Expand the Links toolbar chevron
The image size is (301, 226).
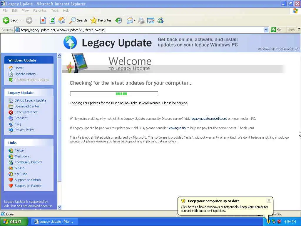[x=299, y=29]
